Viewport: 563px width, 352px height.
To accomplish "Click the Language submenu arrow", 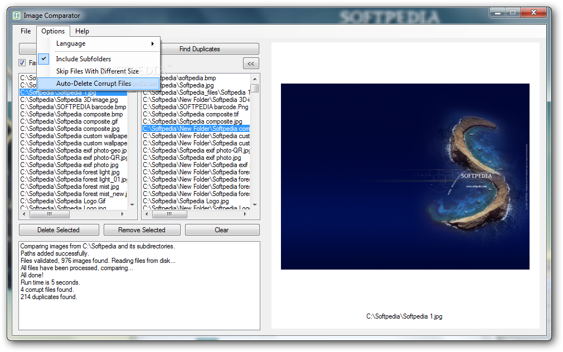I will click(x=153, y=43).
